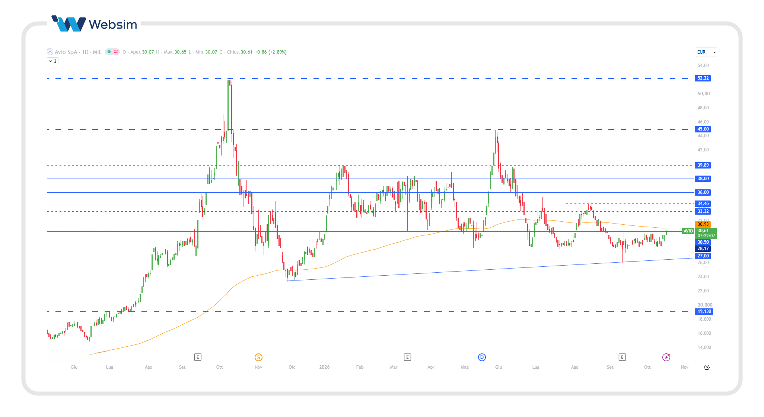Select the 19,130 price level label
The width and height of the screenshot is (764, 417).
[x=704, y=311]
